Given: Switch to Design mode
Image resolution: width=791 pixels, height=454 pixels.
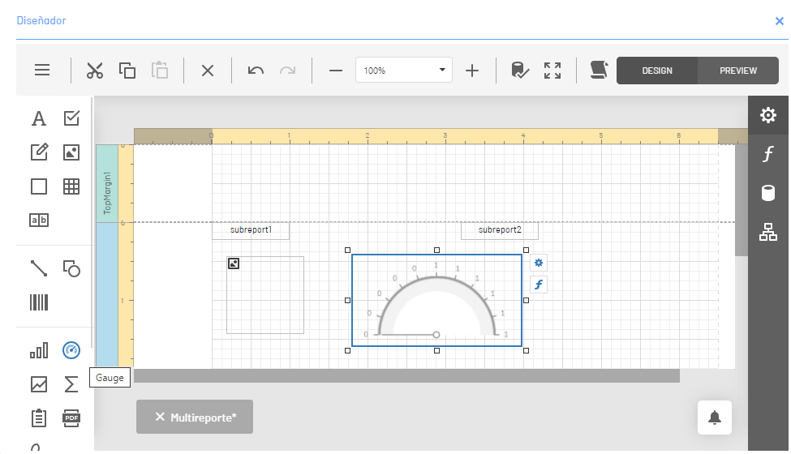Looking at the screenshot, I should (657, 71).
